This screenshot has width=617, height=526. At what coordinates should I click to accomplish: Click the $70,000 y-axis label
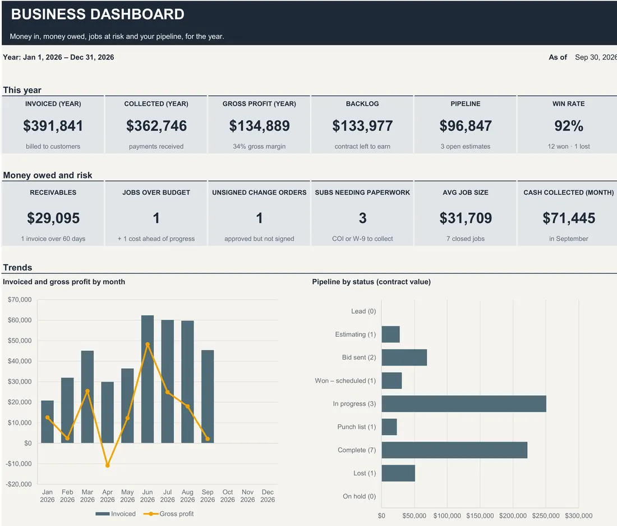click(x=20, y=300)
